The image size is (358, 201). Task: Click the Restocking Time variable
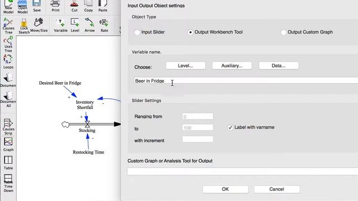[x=88, y=152]
